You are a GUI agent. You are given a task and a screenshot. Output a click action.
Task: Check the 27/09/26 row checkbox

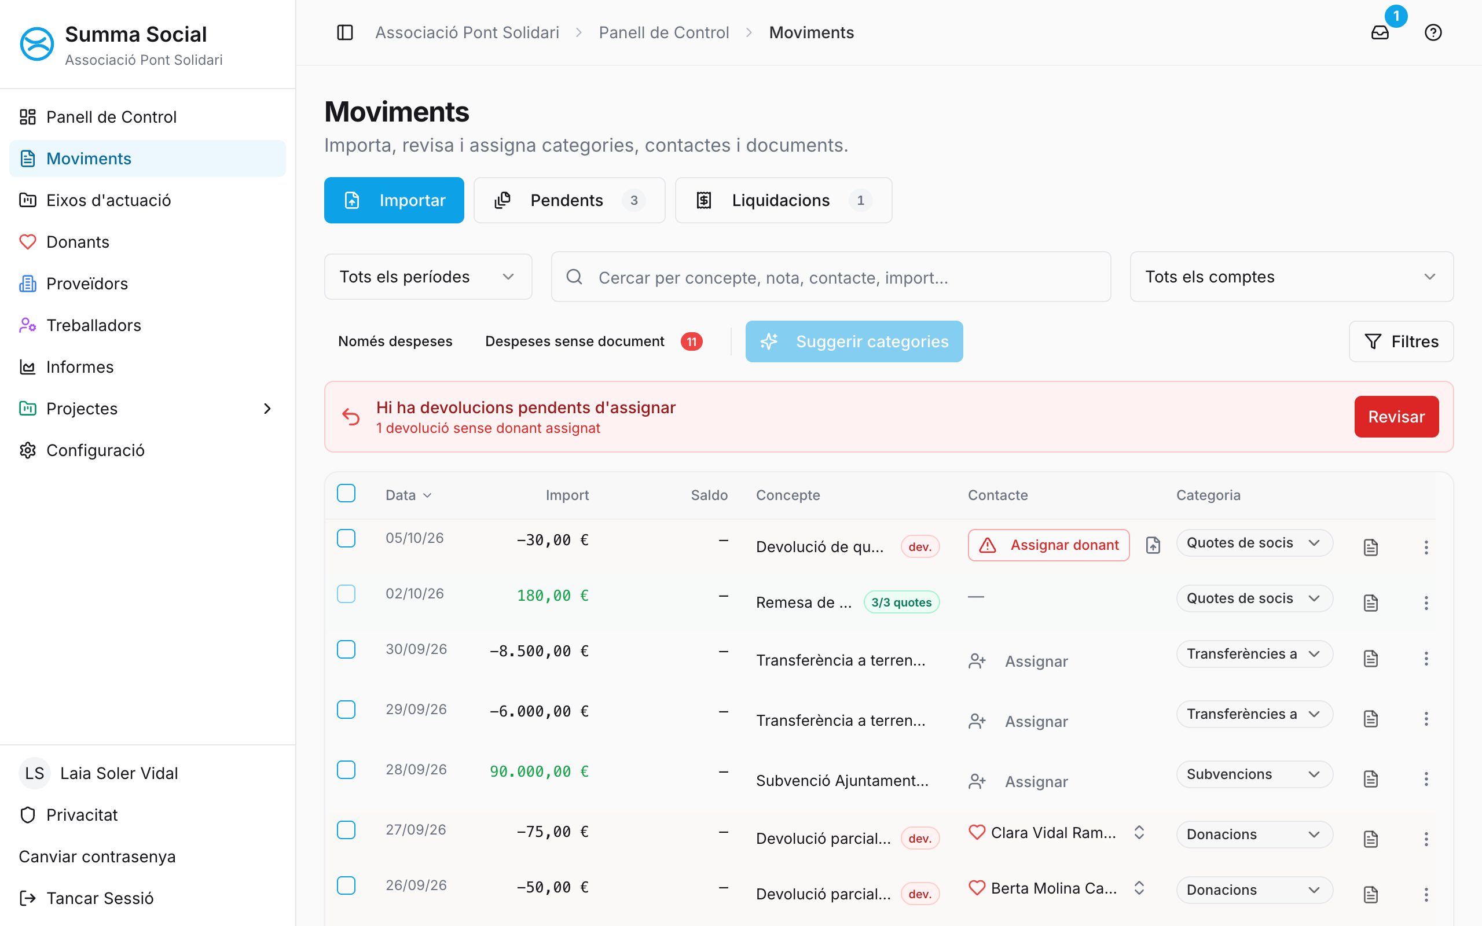[x=346, y=830]
